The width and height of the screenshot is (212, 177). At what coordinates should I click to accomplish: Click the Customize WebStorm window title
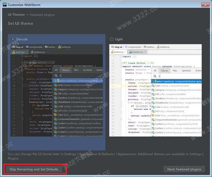pyautogui.click(x=24, y=5)
